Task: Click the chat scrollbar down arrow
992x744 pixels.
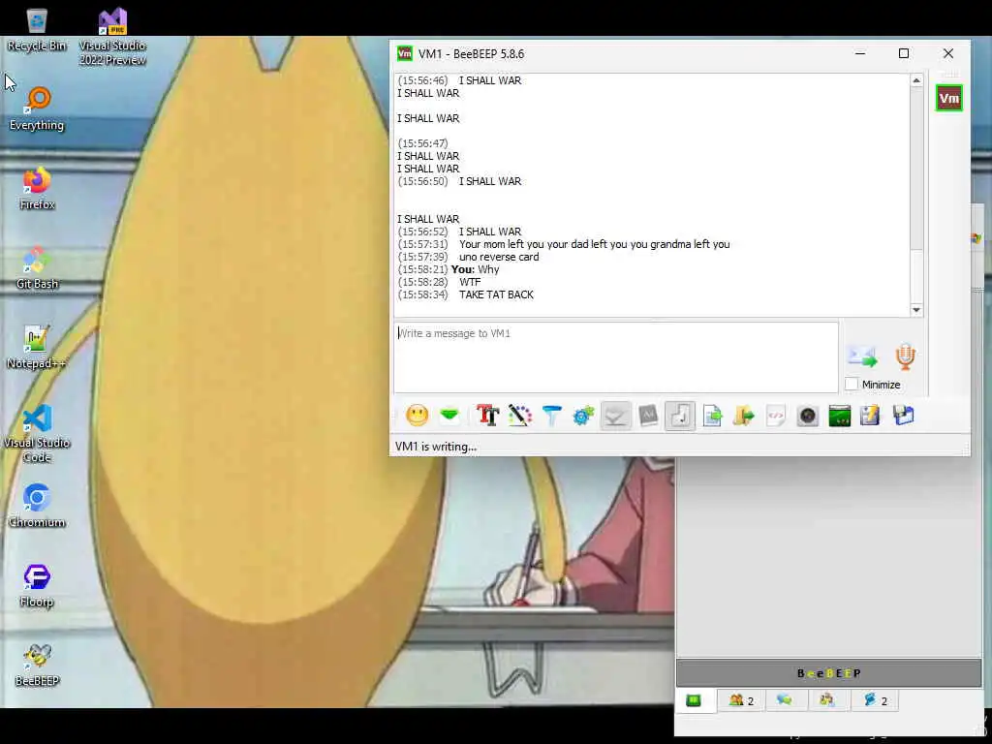Action: tap(916, 310)
